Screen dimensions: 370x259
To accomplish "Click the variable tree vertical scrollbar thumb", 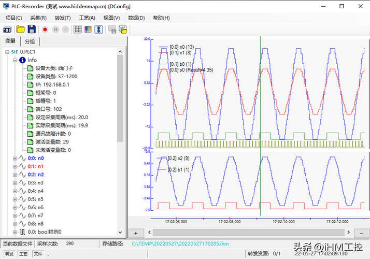I will pyautogui.click(x=120, y=98).
